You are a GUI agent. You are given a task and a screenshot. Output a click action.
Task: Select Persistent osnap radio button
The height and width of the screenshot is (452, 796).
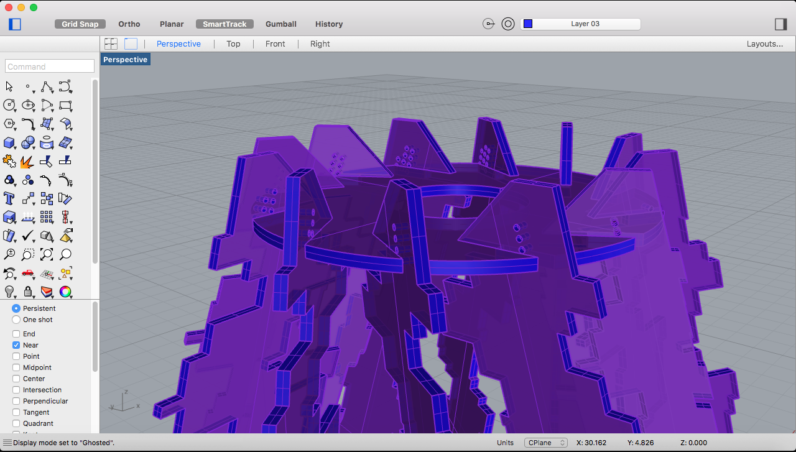tap(16, 308)
